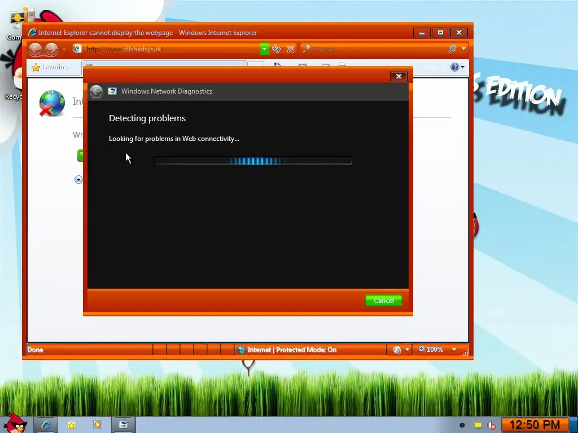The image size is (578, 433).
Task: Switch to Network Diagnostics taskbar button
Action: (x=123, y=425)
